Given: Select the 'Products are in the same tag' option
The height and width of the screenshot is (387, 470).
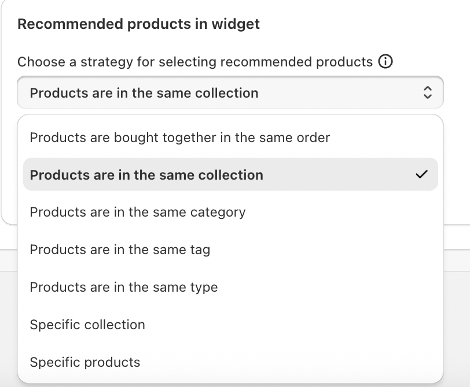Looking at the screenshot, I should [x=120, y=250].
